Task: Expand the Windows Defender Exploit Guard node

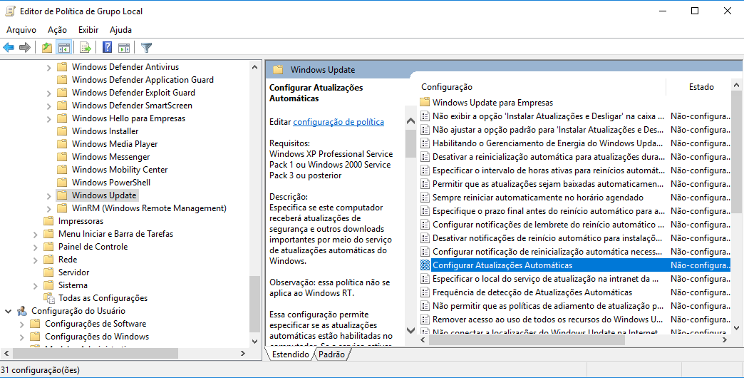Action: pos(48,93)
